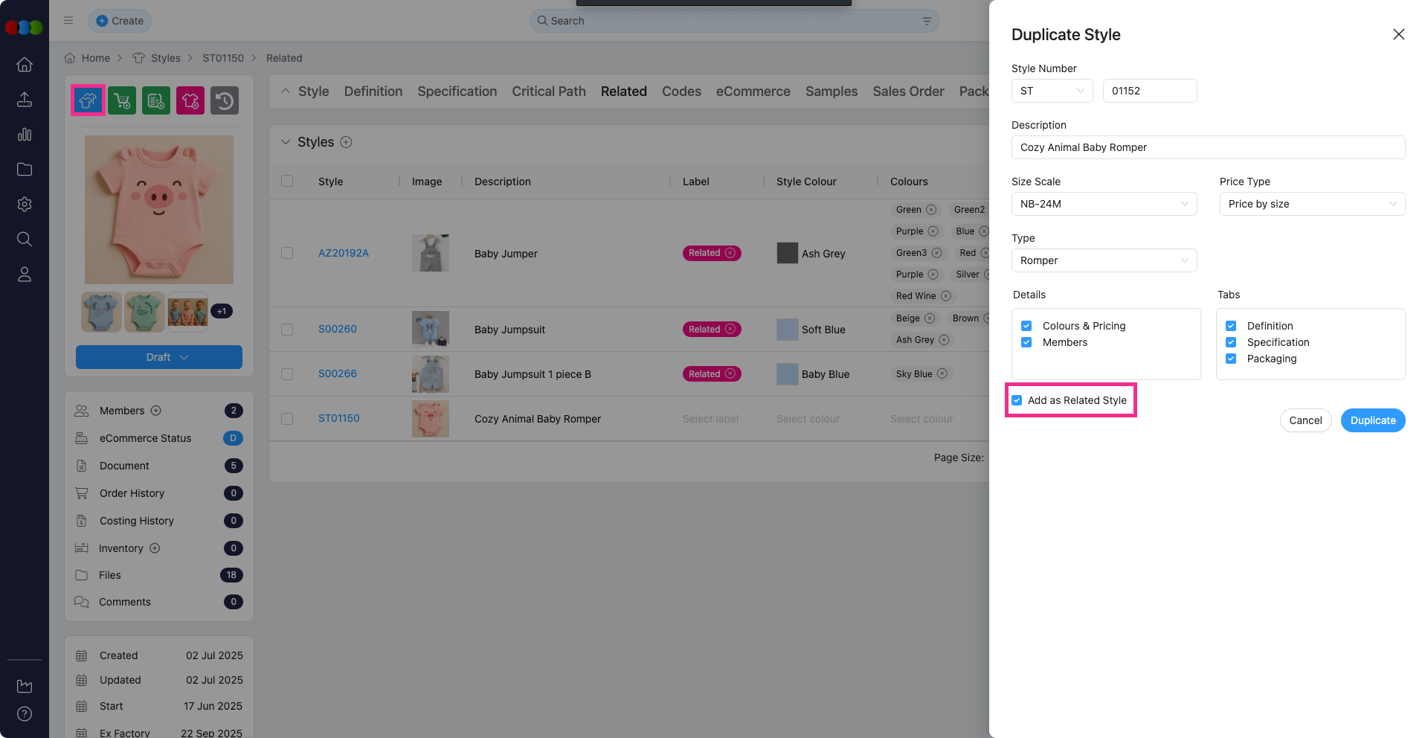1428x738 pixels.
Task: Open the history clock icon
Action: (x=225, y=100)
